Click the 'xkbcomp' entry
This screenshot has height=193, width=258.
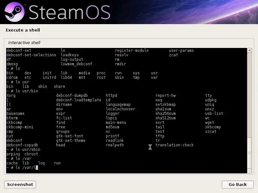pyautogui.click(x=213, y=127)
